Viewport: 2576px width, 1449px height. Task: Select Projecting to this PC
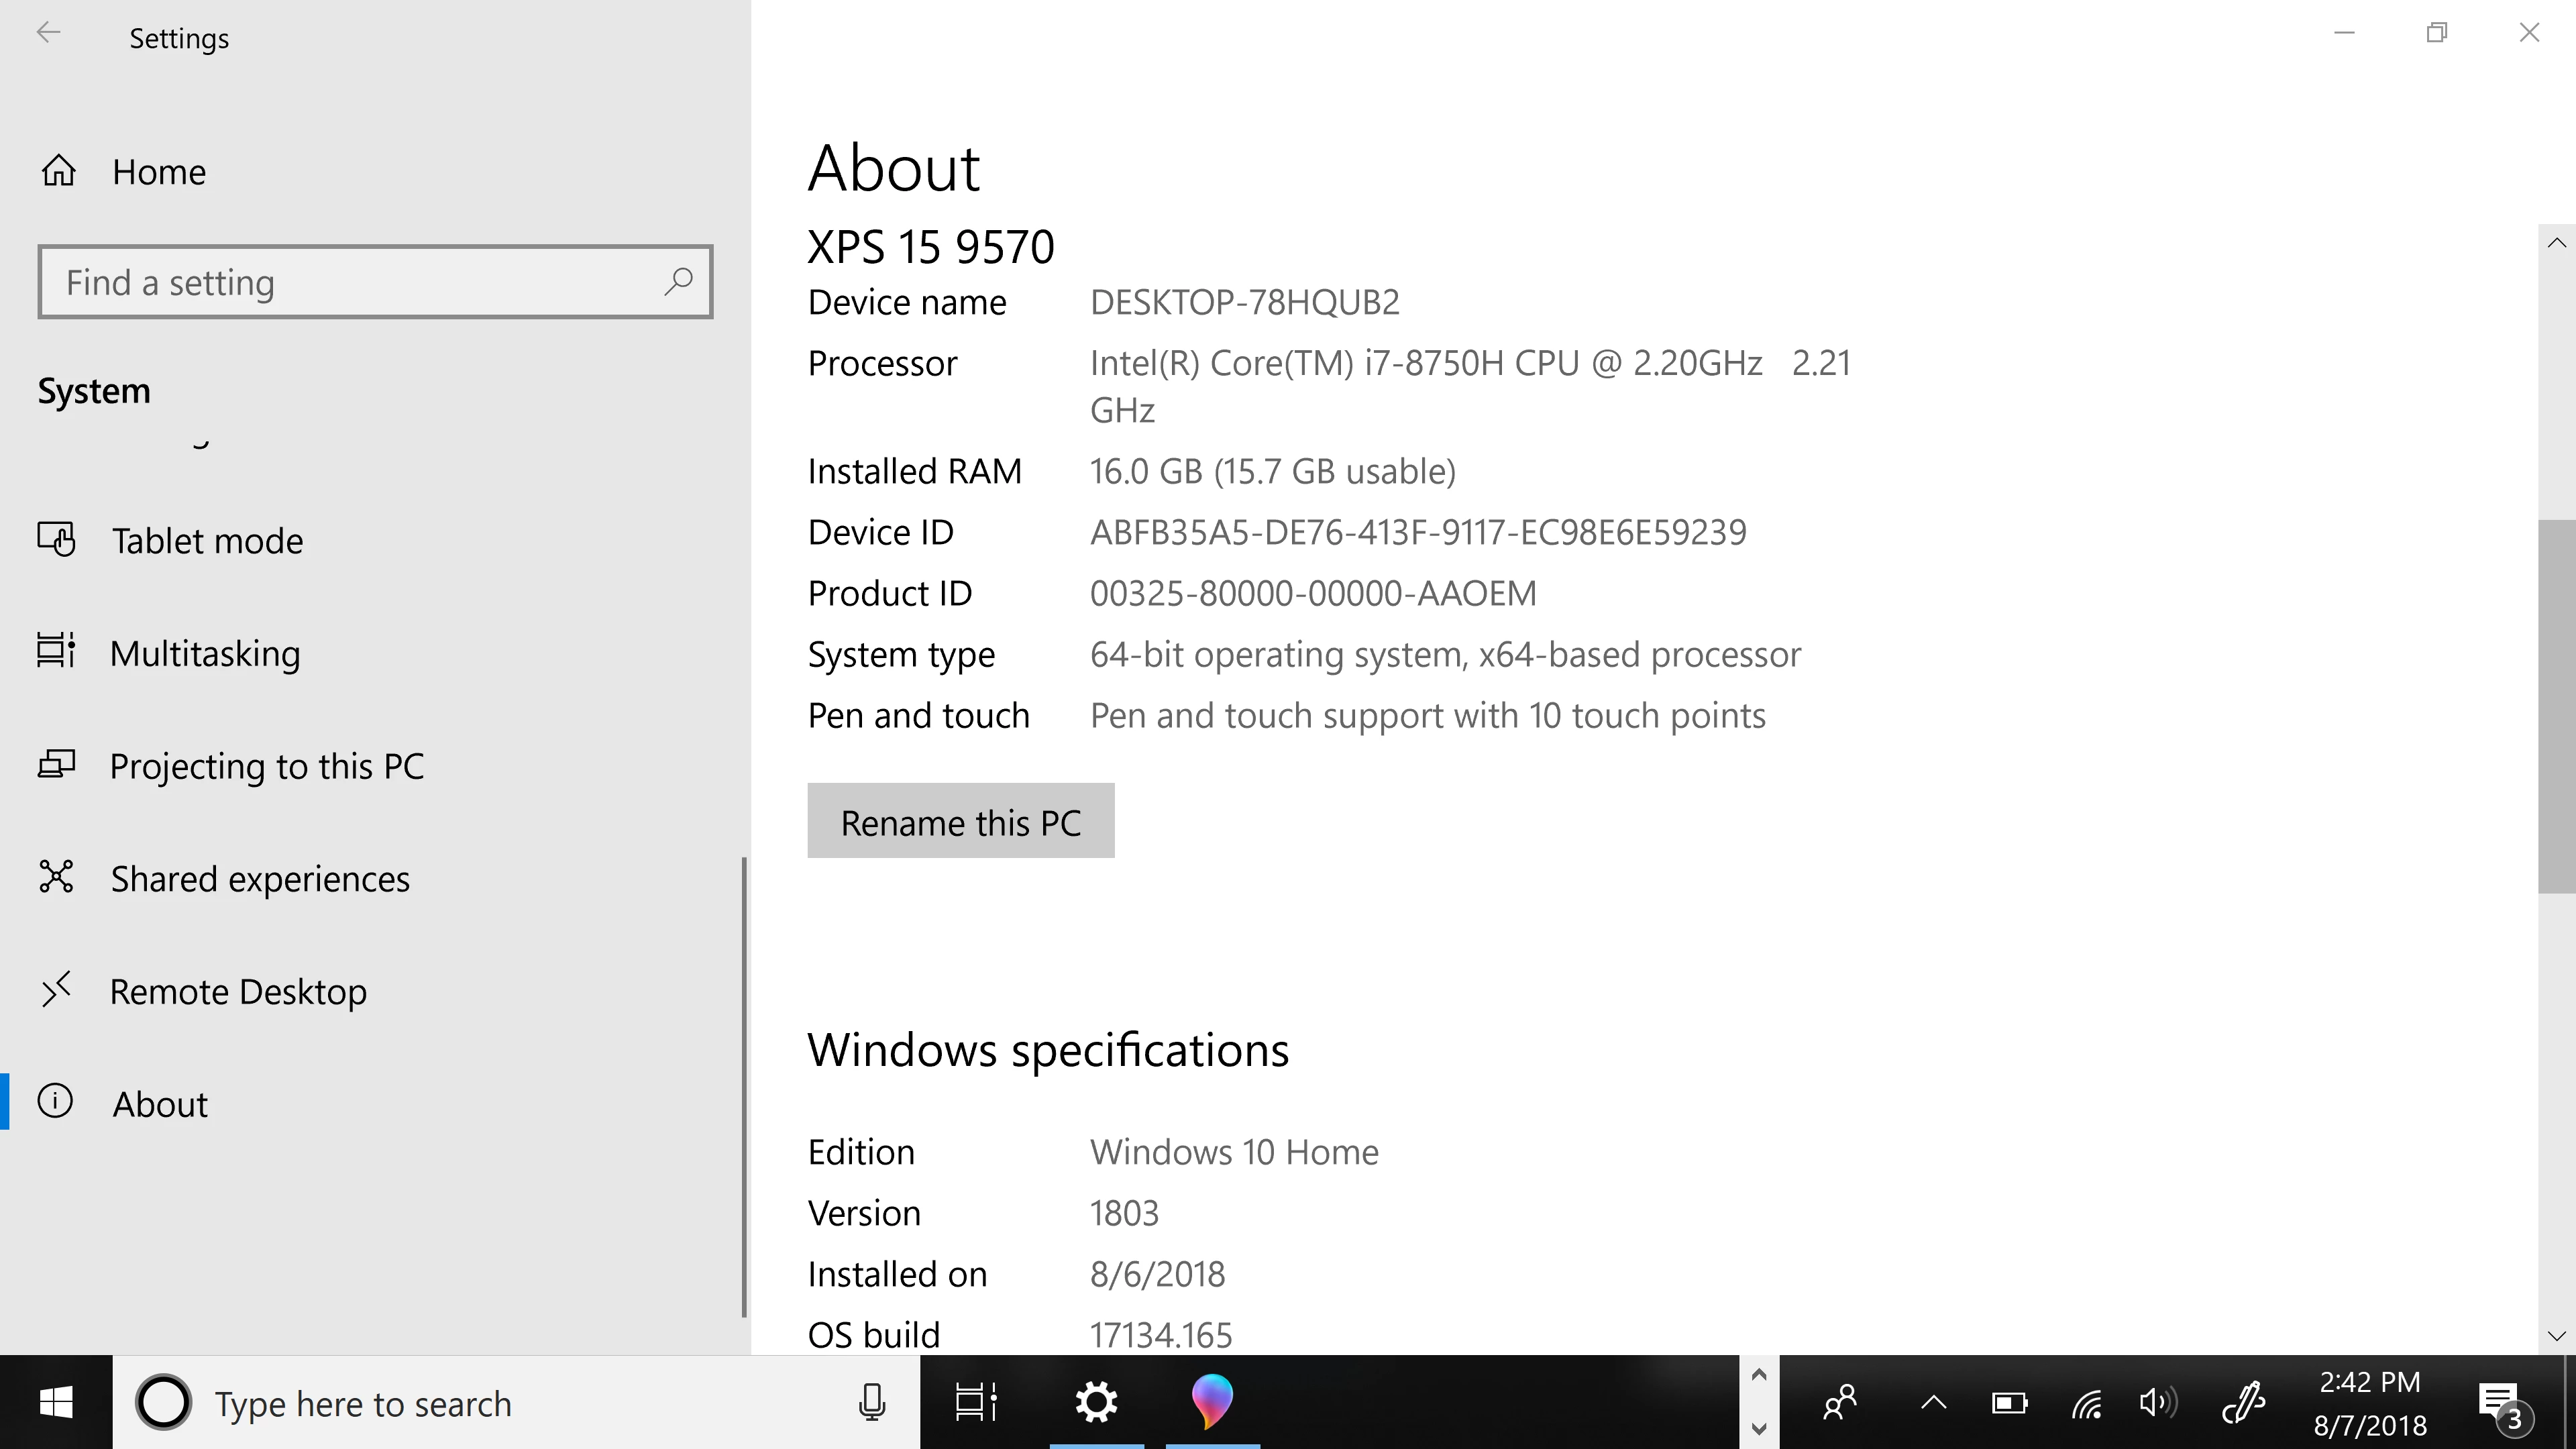click(x=266, y=767)
